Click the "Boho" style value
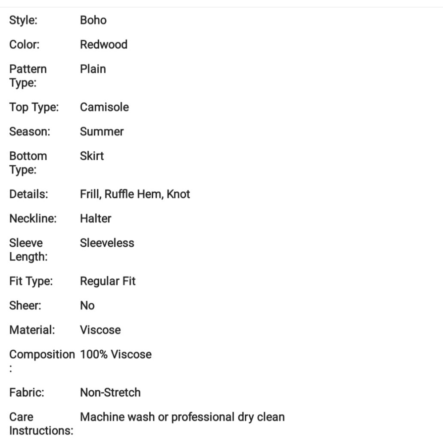This screenshot has height=444, width=443. click(93, 20)
